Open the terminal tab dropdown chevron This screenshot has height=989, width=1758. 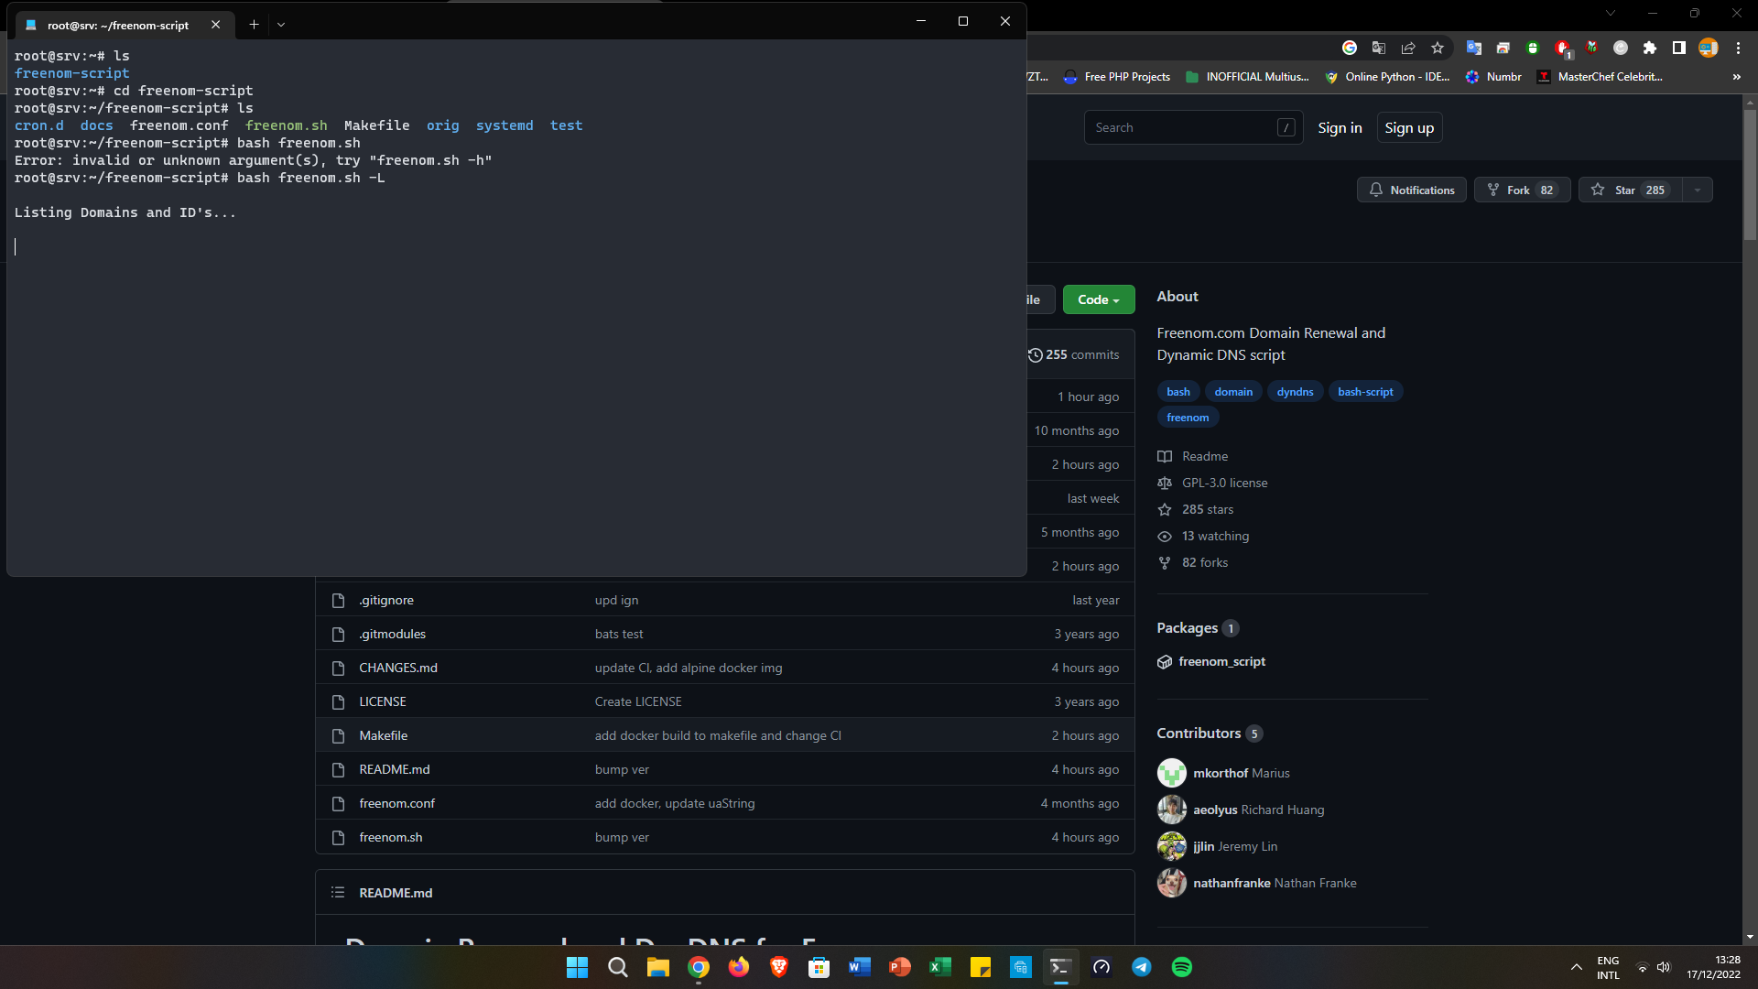(281, 25)
